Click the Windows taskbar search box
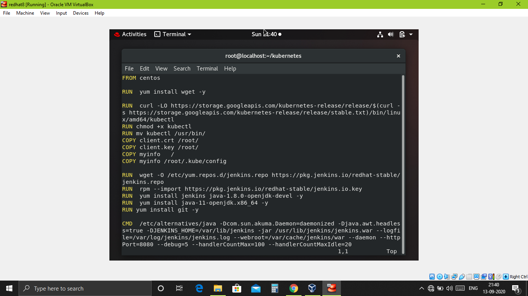 [x=85, y=288]
